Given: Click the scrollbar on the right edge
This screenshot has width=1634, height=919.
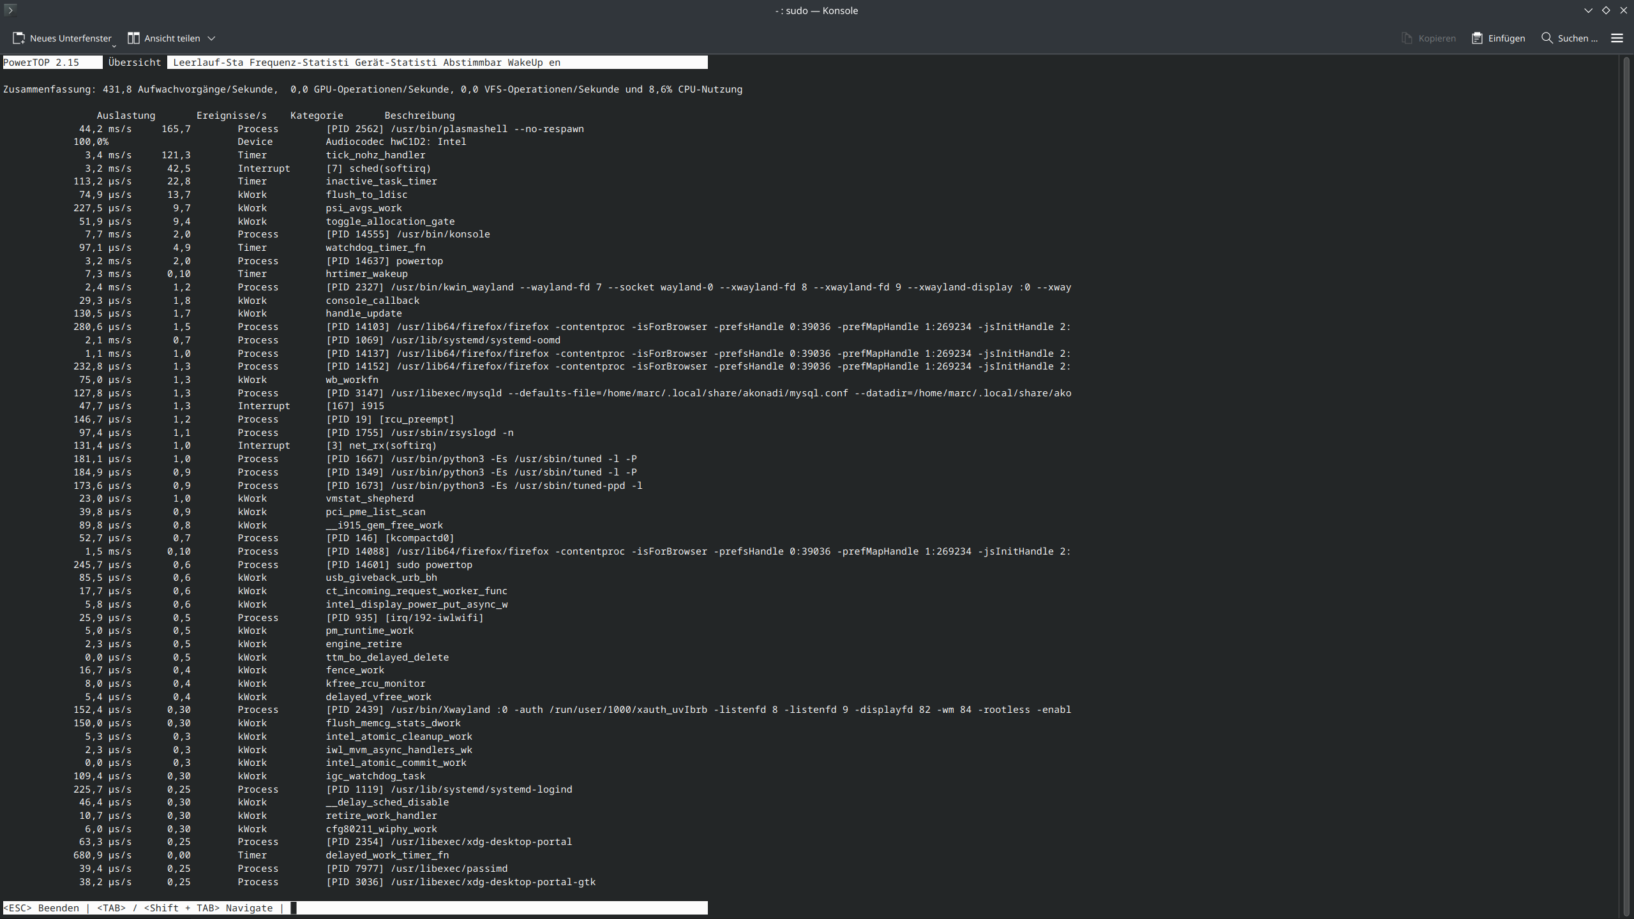Looking at the screenshot, I should point(1626,447).
